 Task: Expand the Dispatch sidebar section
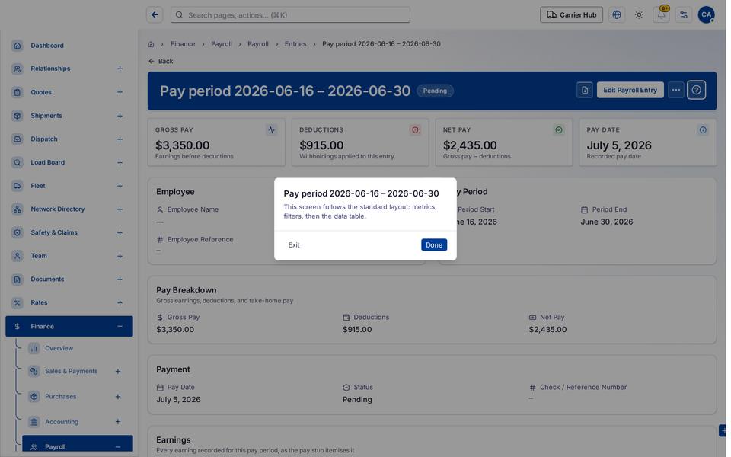click(120, 139)
